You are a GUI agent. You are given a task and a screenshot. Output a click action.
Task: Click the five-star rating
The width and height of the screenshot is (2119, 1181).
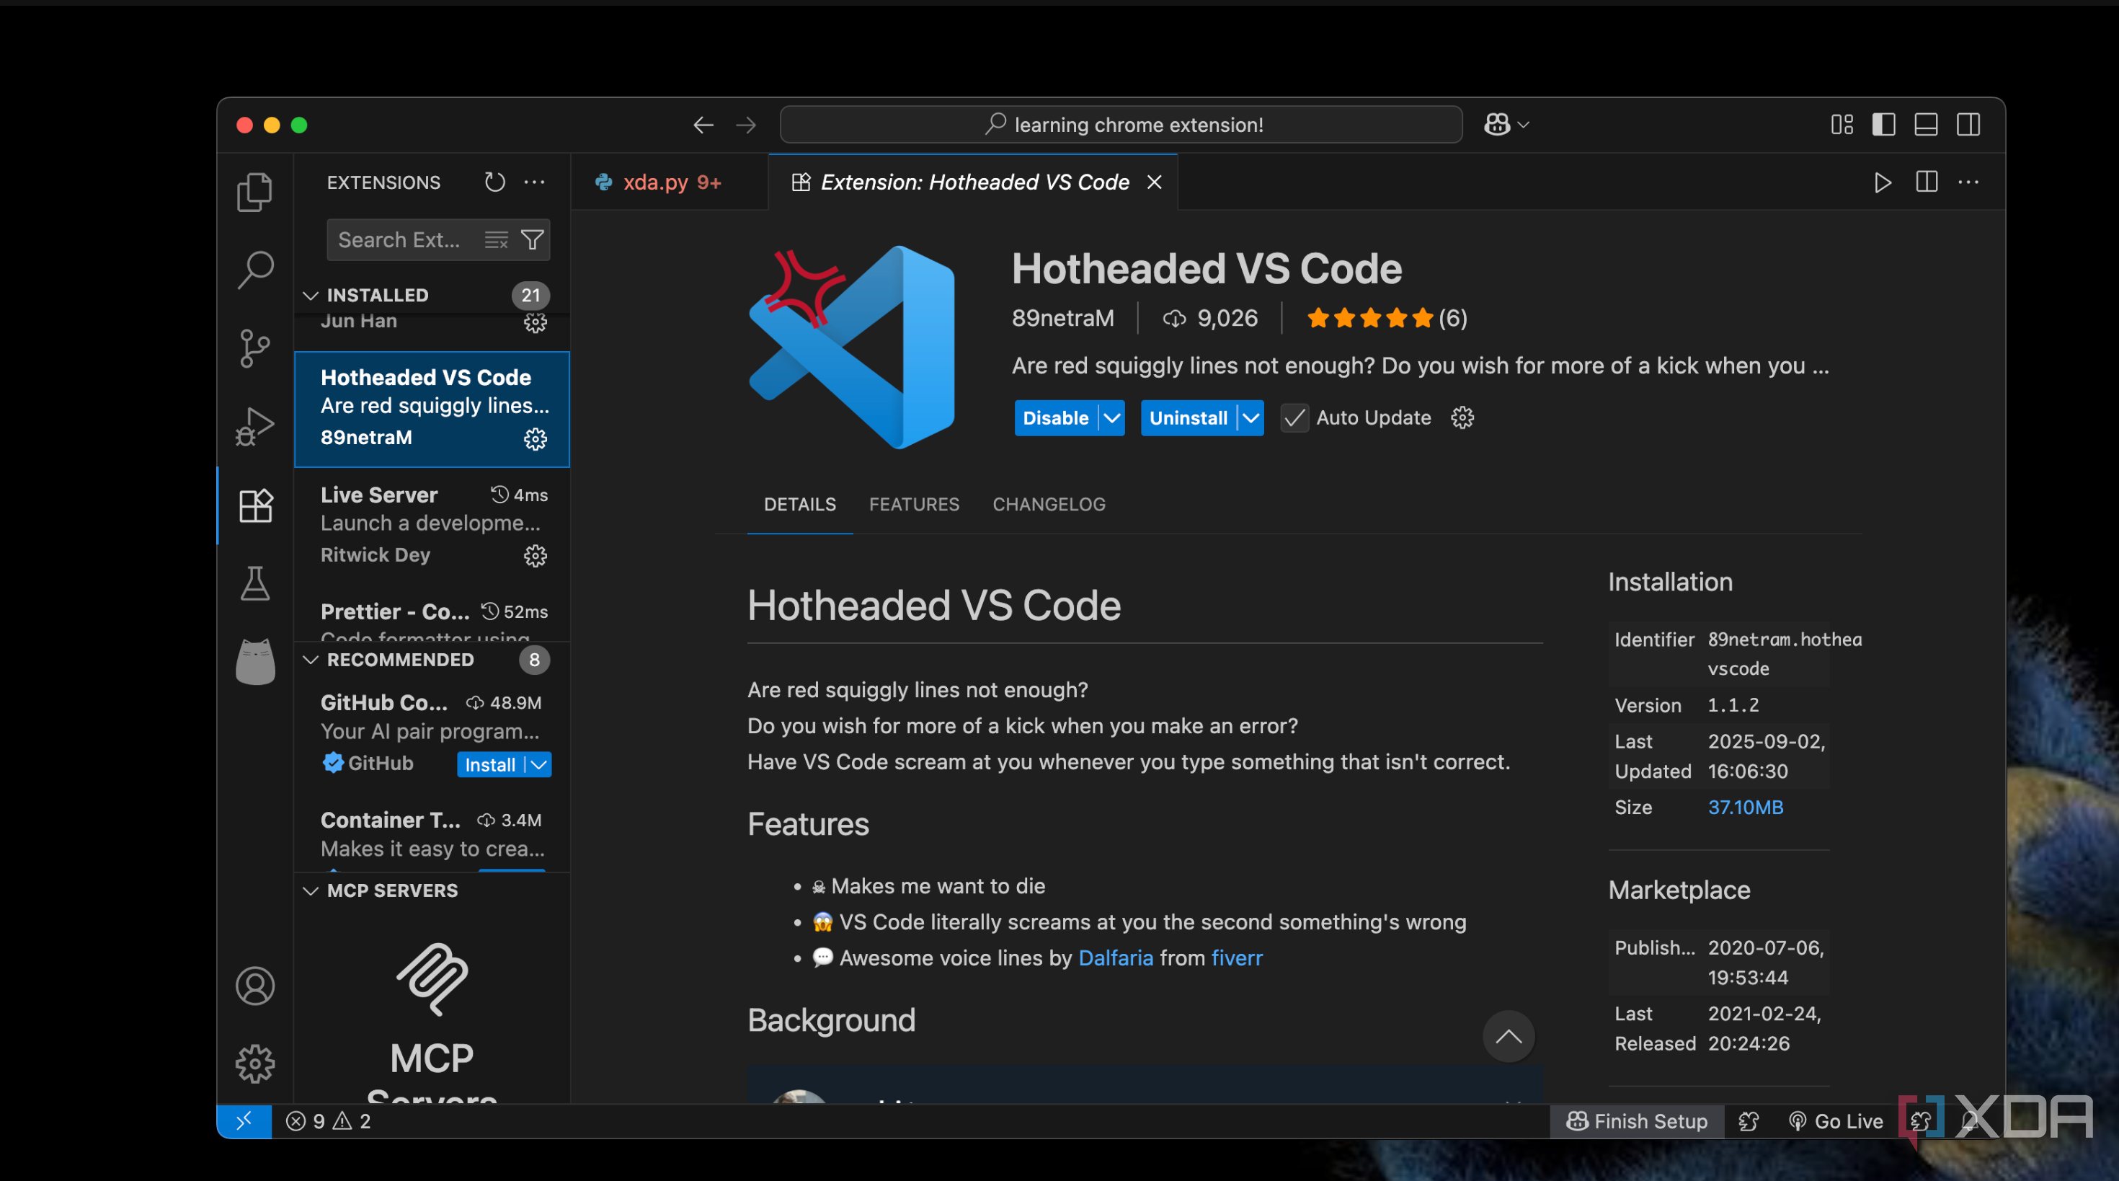(1369, 319)
